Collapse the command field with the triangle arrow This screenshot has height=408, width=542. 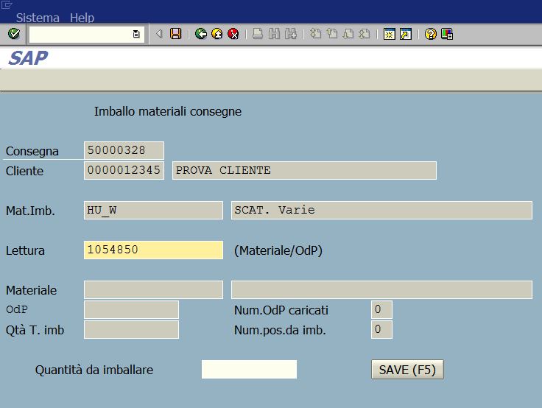(x=159, y=34)
